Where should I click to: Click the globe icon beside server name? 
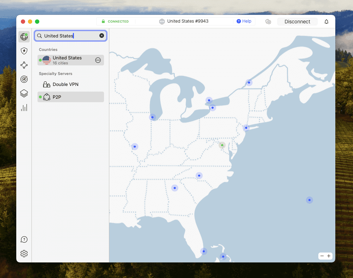tap(162, 21)
